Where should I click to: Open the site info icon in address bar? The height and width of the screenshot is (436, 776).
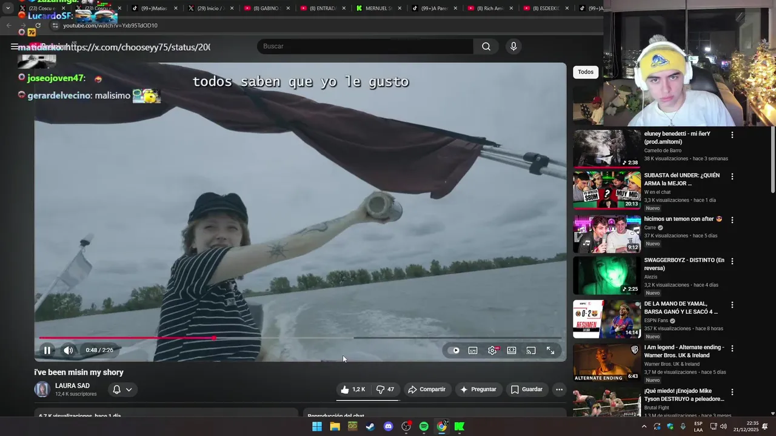(x=55, y=25)
